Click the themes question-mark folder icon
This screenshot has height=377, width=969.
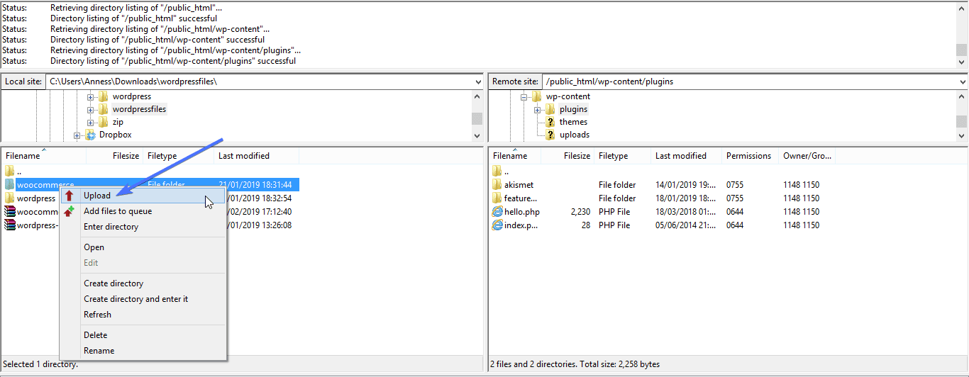click(550, 122)
